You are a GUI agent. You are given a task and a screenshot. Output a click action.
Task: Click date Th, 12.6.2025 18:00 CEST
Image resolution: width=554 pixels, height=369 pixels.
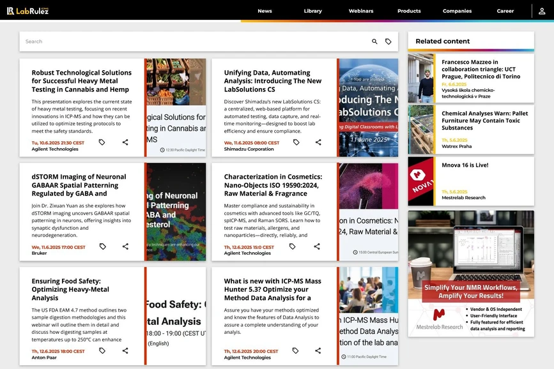click(x=58, y=351)
